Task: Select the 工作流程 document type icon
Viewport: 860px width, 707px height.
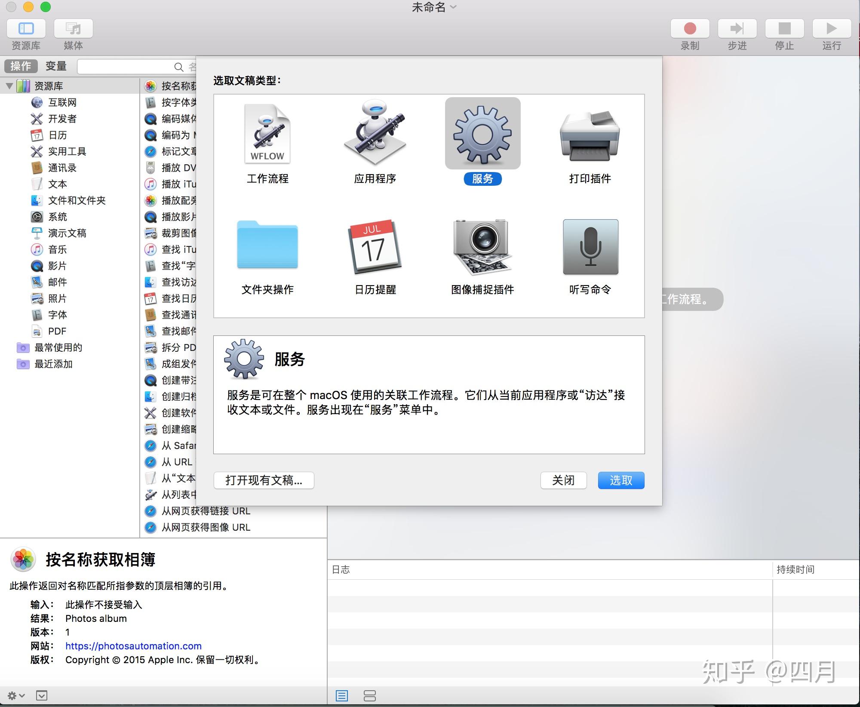Action: 267,134
